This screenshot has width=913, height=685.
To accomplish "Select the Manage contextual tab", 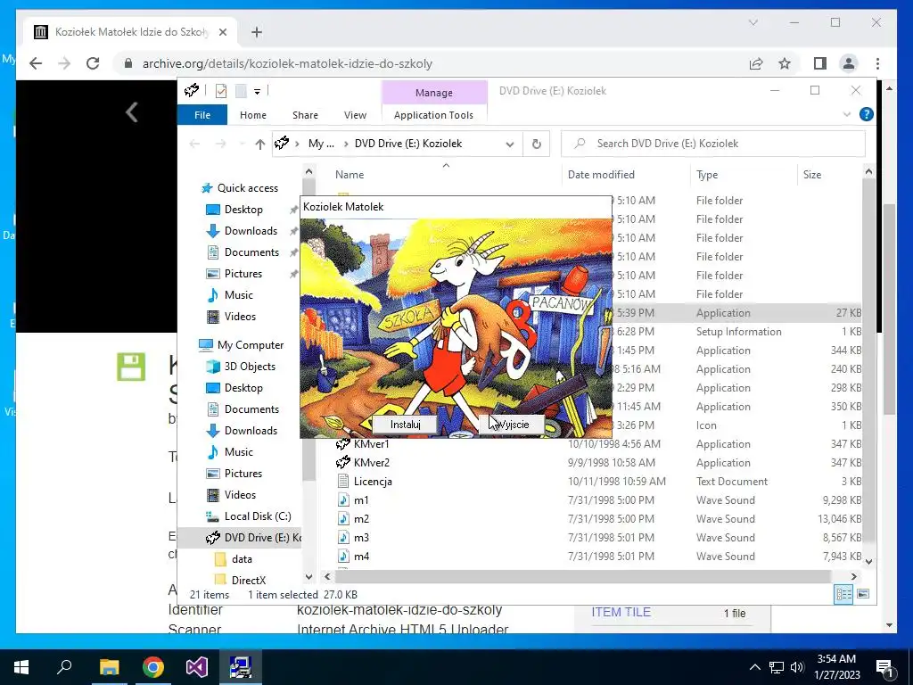I will click(x=434, y=93).
